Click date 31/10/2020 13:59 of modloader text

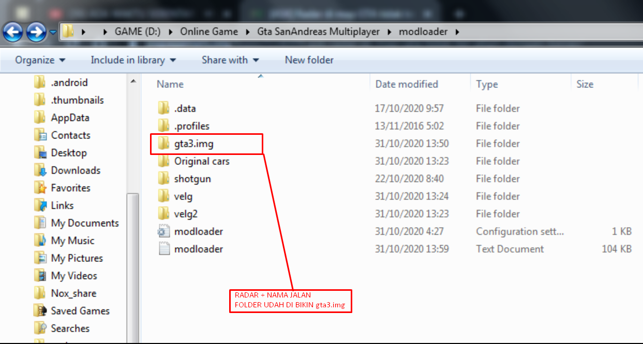412,249
